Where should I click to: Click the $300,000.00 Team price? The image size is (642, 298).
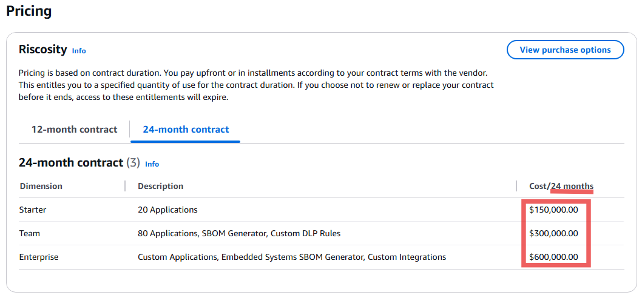[x=553, y=233]
